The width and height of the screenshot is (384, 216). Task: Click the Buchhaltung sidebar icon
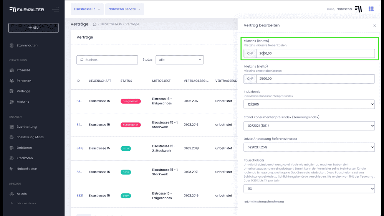point(12,127)
